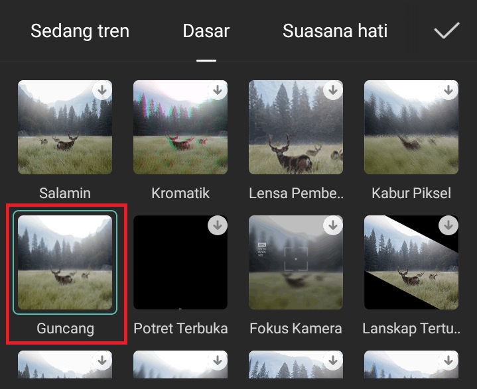Screen dimensions: 477x389
Task: Switch to the Sedang tren tab
Action: click(80, 30)
